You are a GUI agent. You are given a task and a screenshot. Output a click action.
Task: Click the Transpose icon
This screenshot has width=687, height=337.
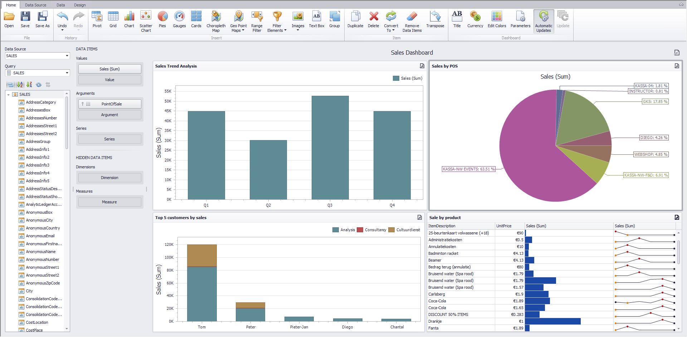pyautogui.click(x=435, y=20)
